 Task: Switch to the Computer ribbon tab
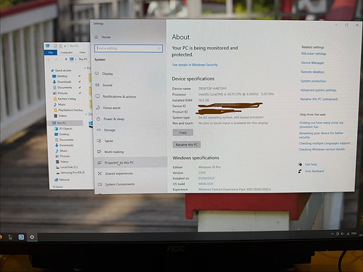pyautogui.click(x=66, y=53)
